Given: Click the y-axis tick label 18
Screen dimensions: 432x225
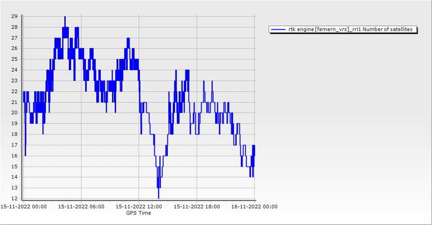Looking at the screenshot, I should point(14,134).
